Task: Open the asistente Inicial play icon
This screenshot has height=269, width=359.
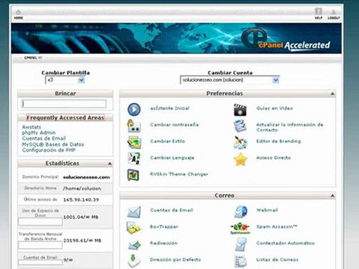Action: click(134, 109)
